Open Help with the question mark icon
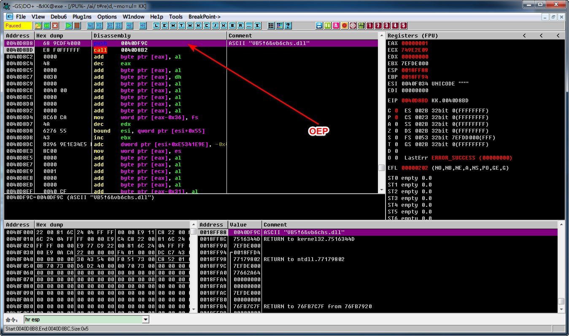569x336 pixels. (x=288, y=26)
